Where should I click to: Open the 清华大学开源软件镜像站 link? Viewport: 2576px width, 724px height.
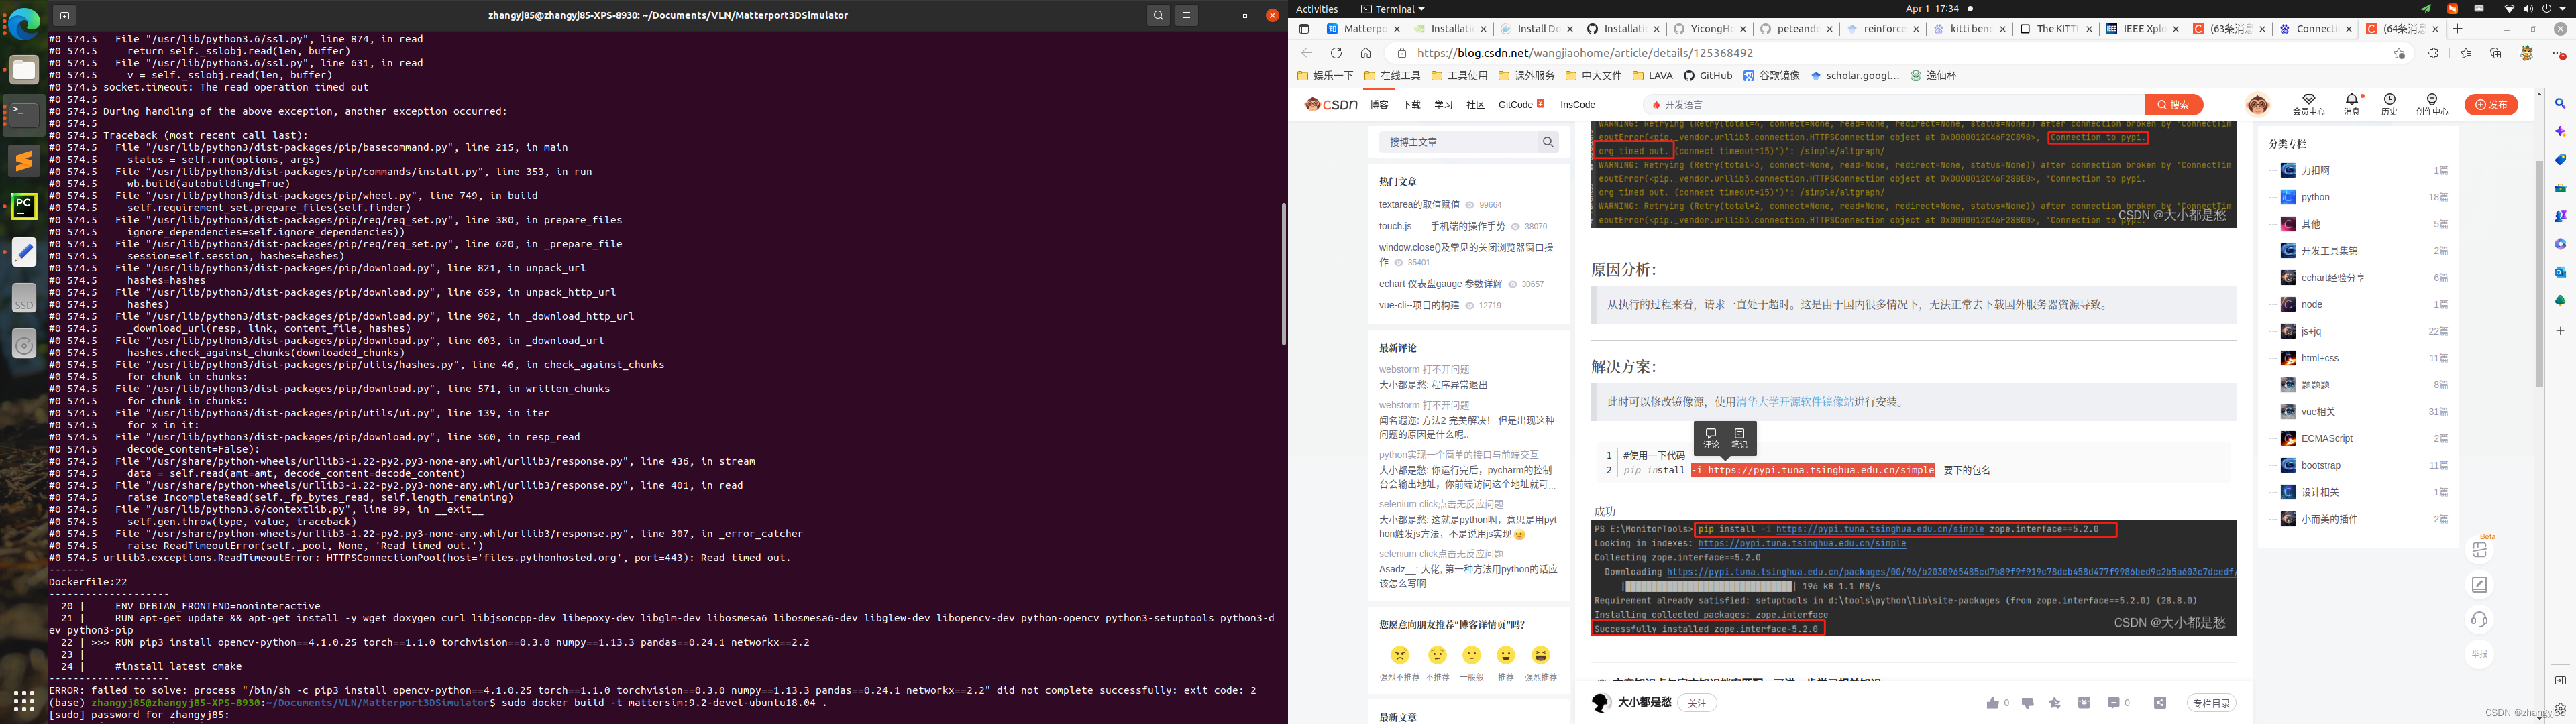click(1795, 401)
